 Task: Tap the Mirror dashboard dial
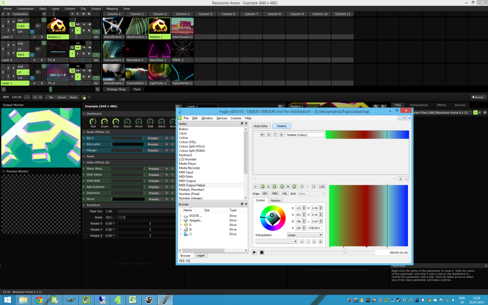(139, 122)
